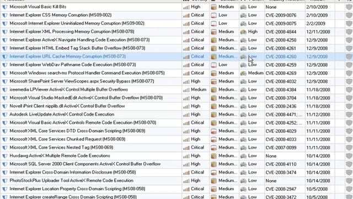Select Microsoft SharePoint Server ViewScopes.aspx Security Bypass name
This screenshot has height=199, width=353.
click(x=82, y=81)
